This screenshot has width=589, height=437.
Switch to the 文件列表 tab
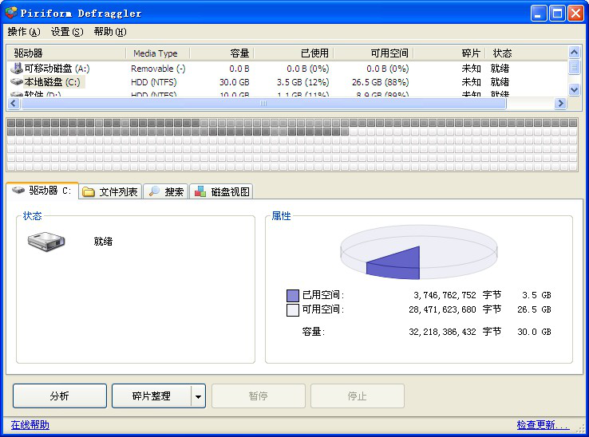coord(110,191)
